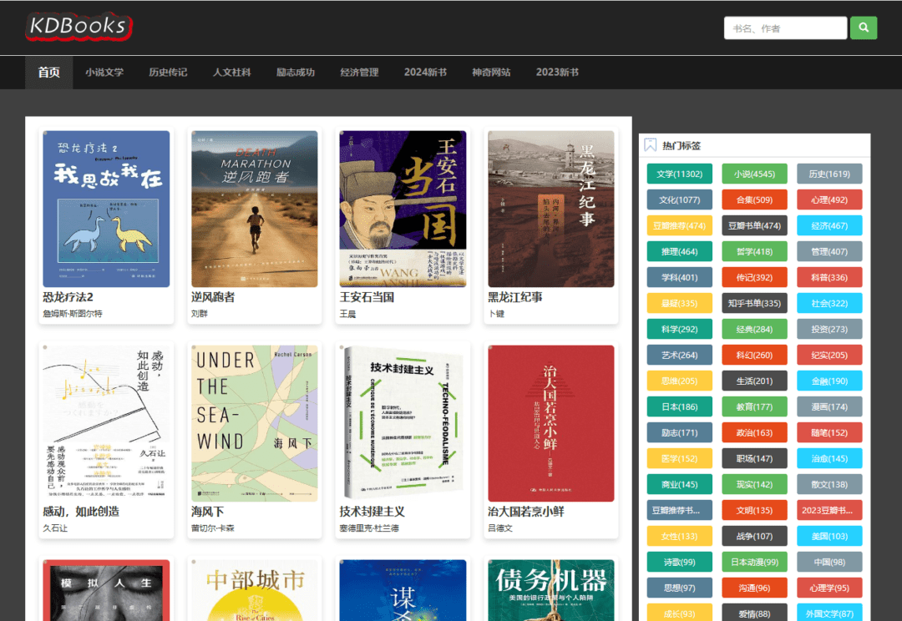902x621 pixels.
Task: Open author link 久石让
Action: tap(55, 528)
